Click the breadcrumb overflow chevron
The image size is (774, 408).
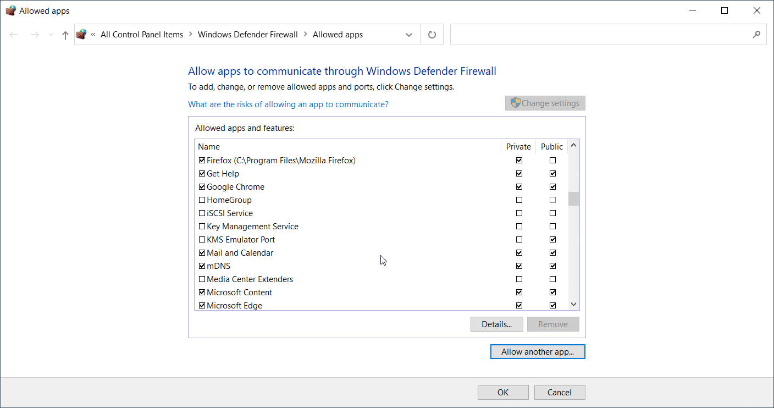(x=93, y=35)
